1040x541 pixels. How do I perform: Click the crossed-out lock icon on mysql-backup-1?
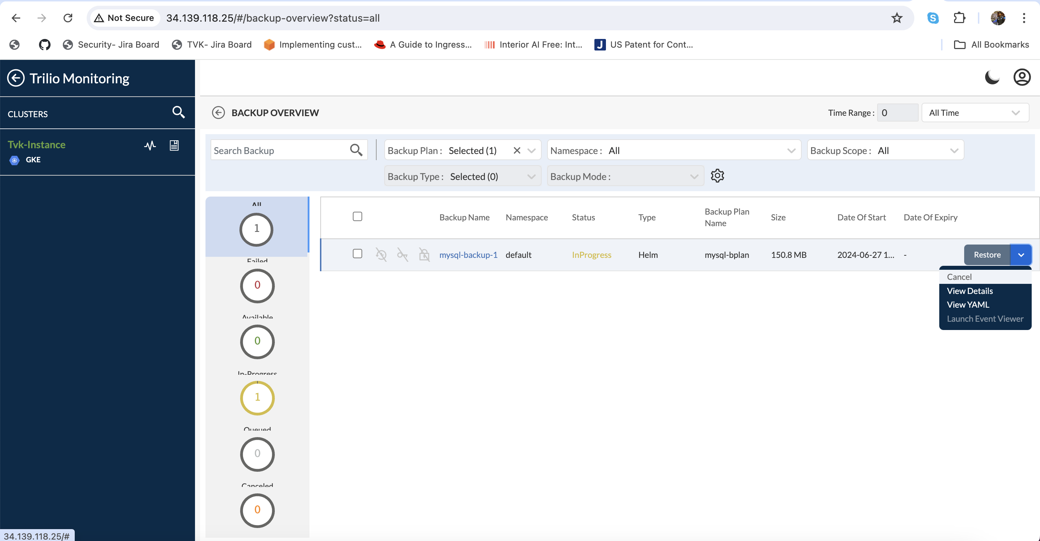(424, 255)
